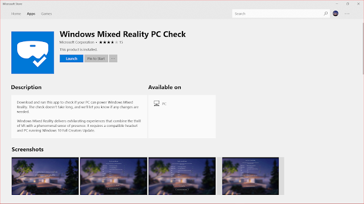Click the star rating of the app
The width and height of the screenshot is (364, 204).
pos(109,42)
